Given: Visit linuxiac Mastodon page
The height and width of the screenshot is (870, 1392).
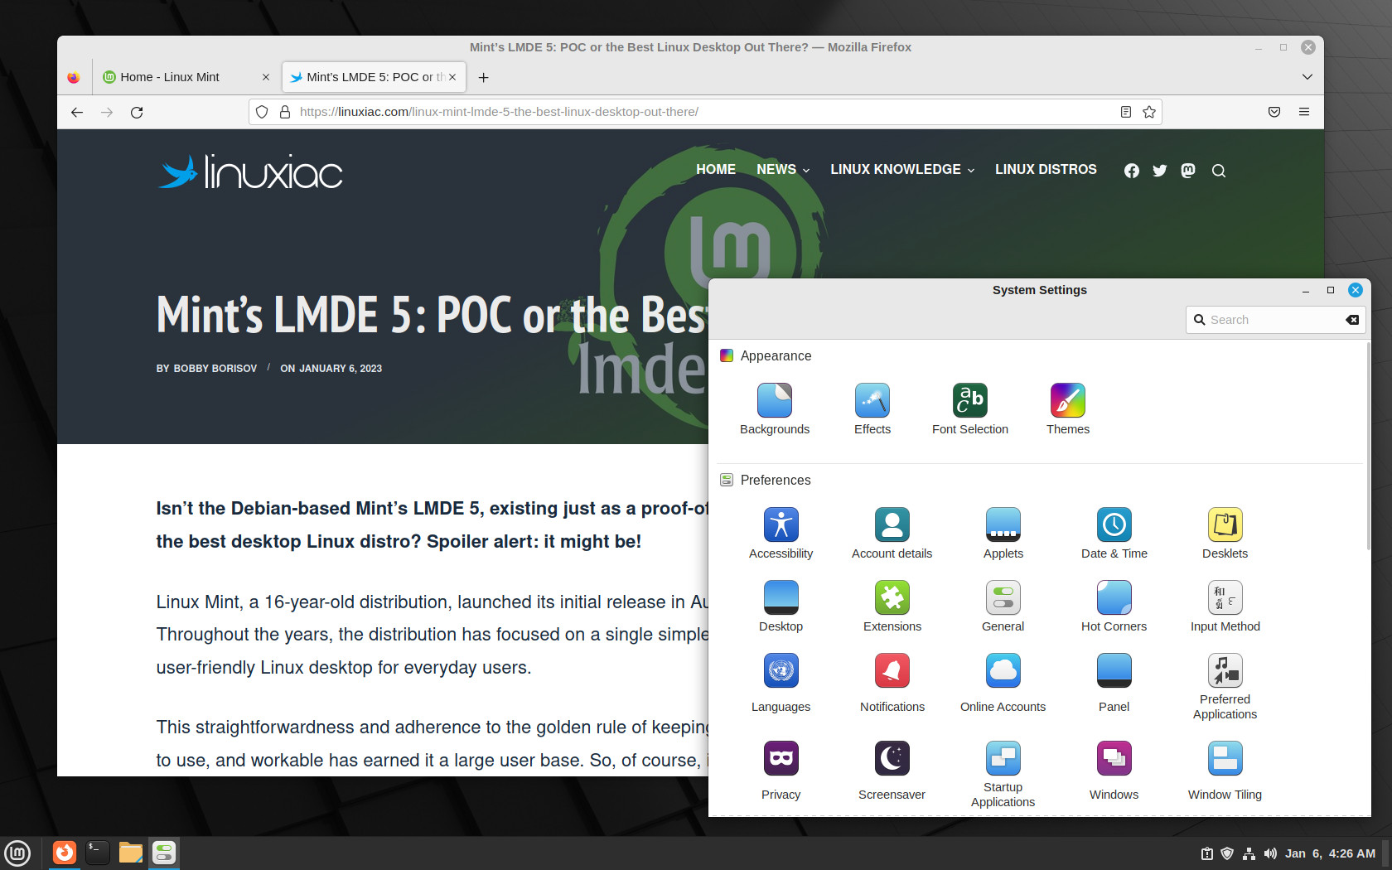Looking at the screenshot, I should pyautogui.click(x=1188, y=171).
